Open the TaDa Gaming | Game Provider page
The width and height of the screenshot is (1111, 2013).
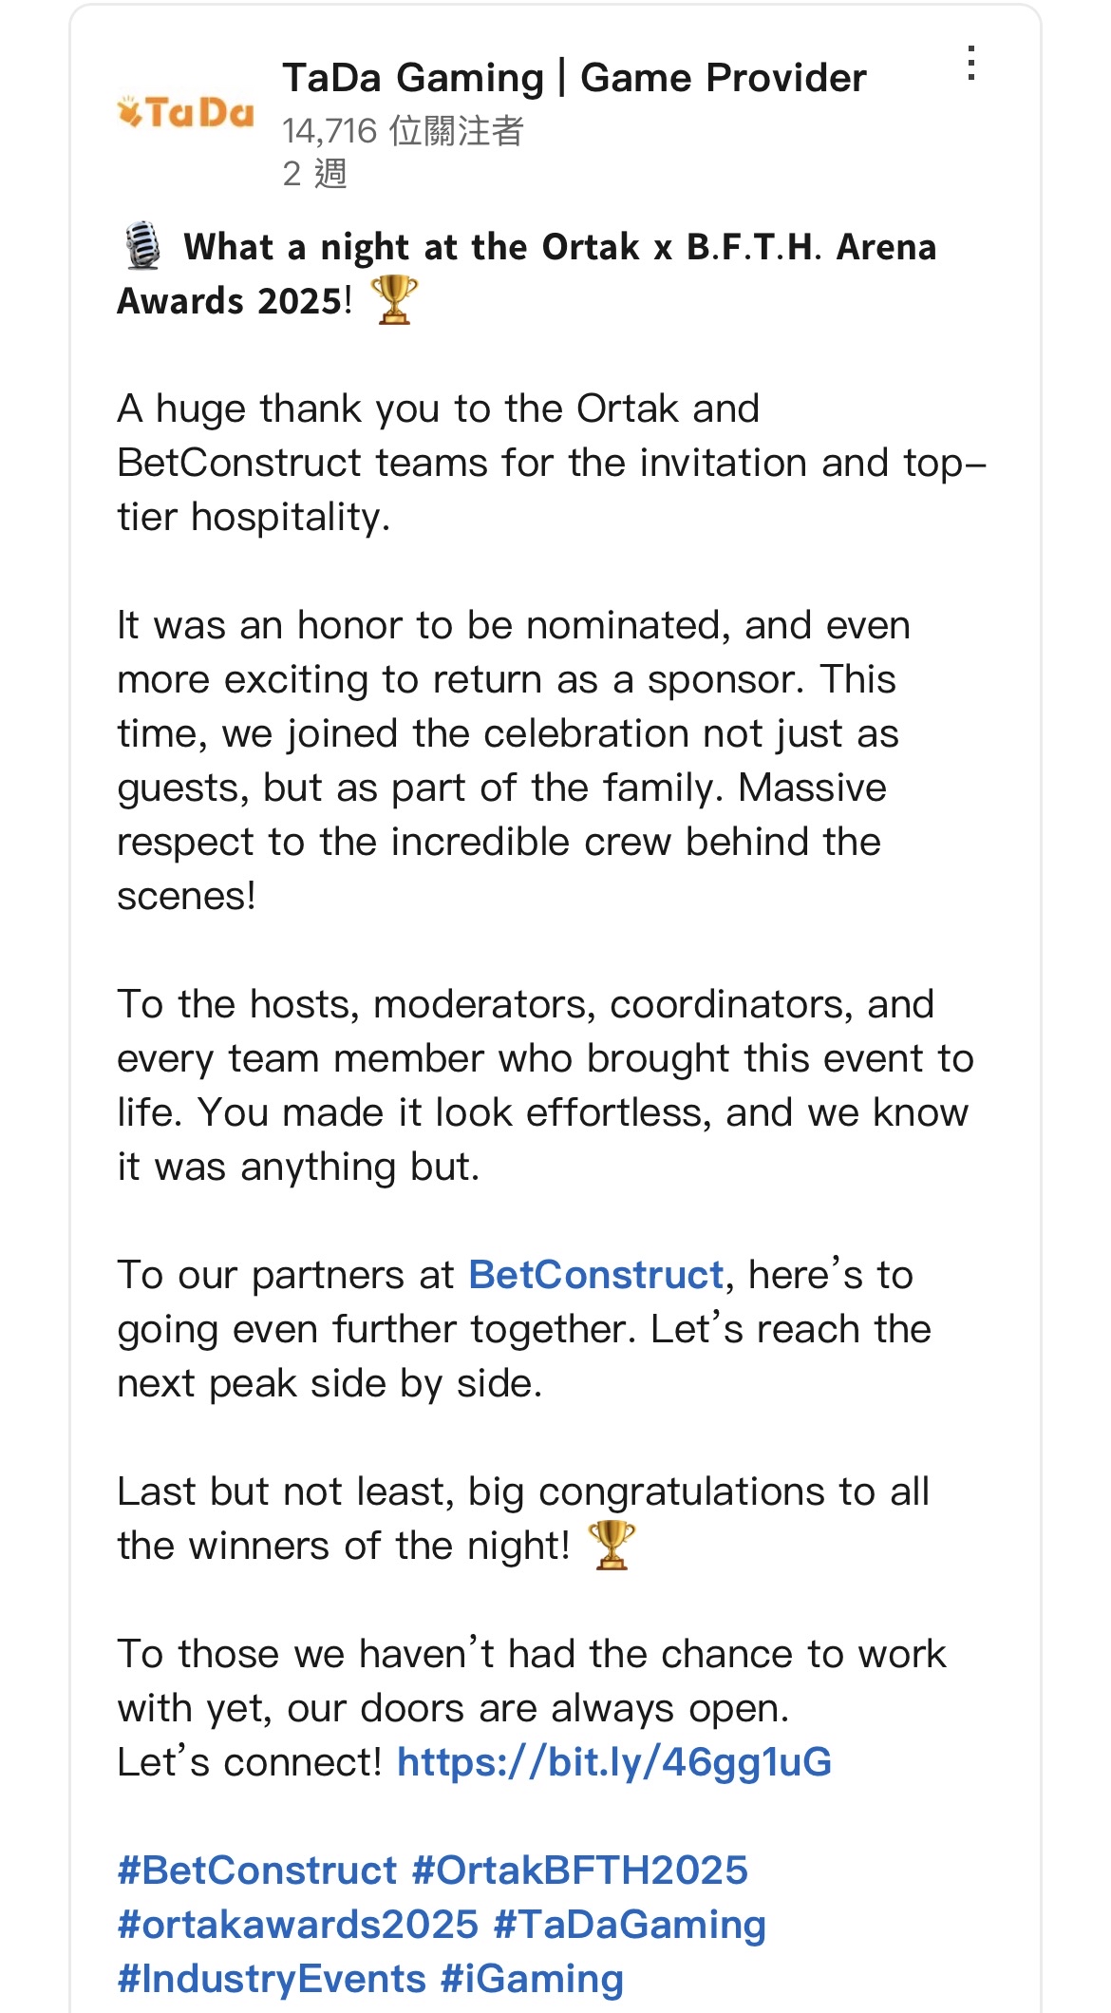click(x=574, y=78)
